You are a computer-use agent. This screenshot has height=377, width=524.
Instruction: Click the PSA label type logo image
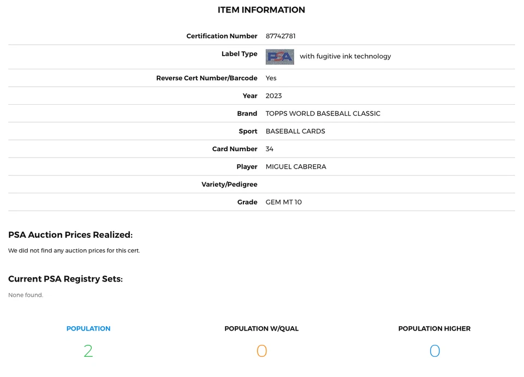[279, 57]
